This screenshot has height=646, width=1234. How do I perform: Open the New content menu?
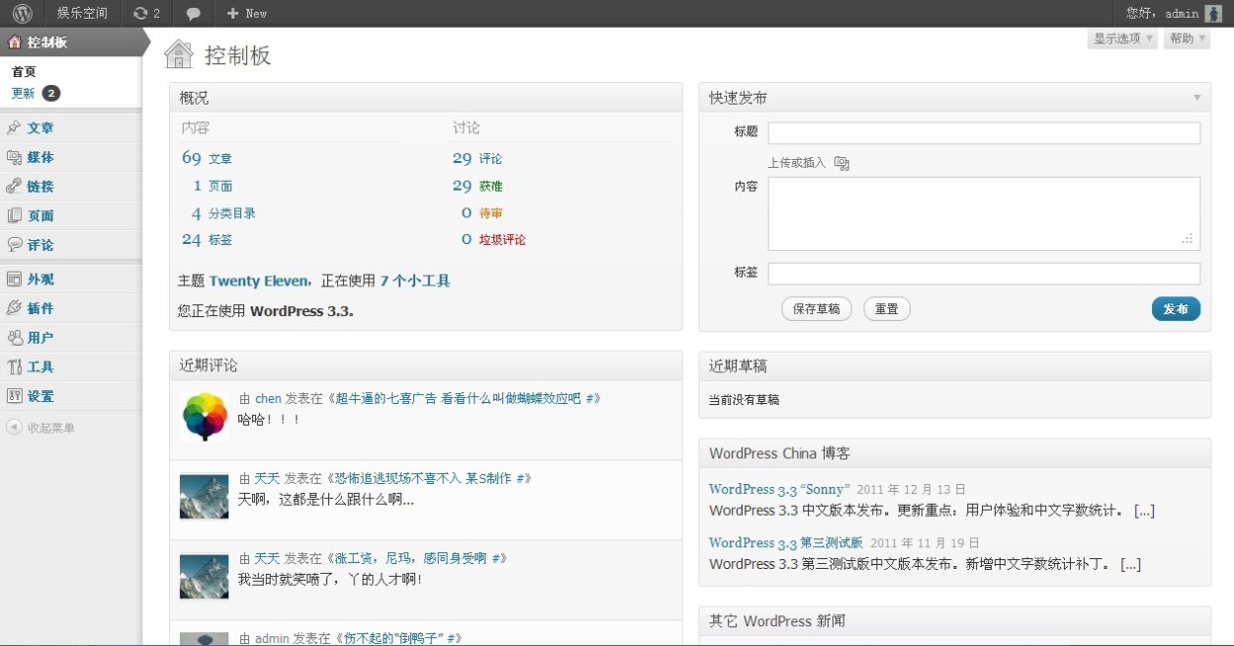(x=246, y=13)
